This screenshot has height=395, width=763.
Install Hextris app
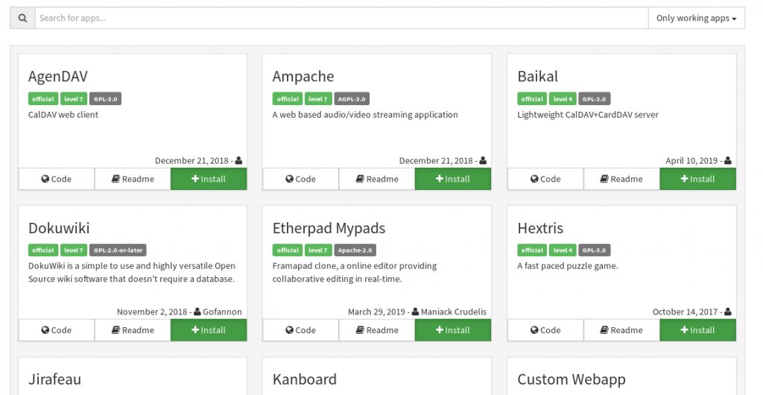coord(697,330)
